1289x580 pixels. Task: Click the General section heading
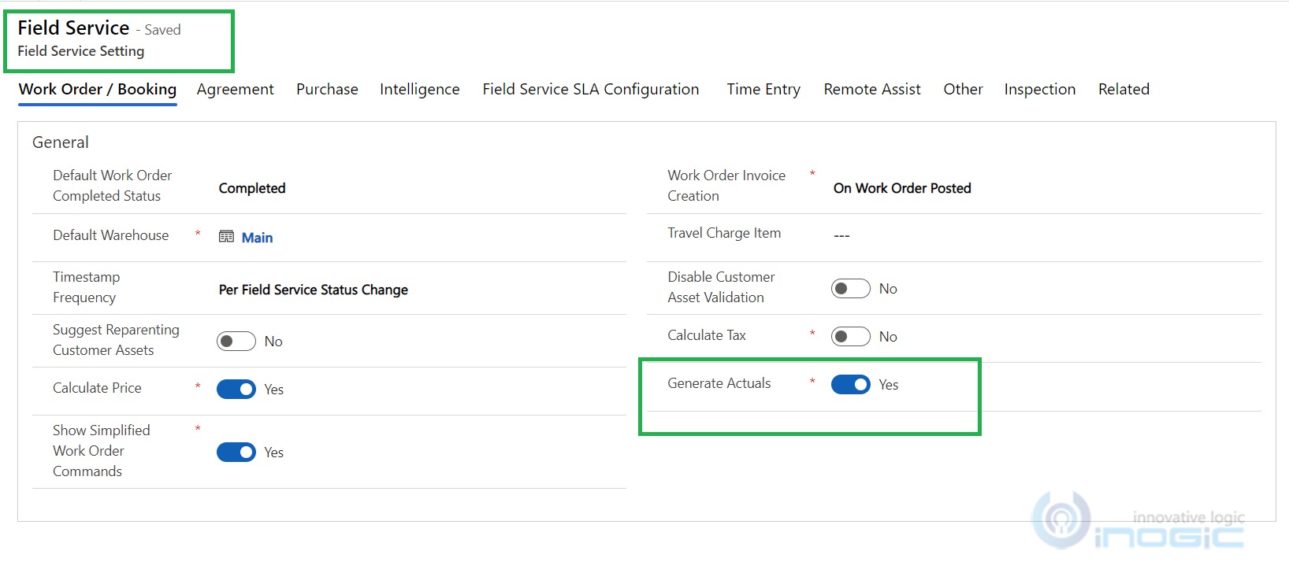pyautogui.click(x=61, y=142)
